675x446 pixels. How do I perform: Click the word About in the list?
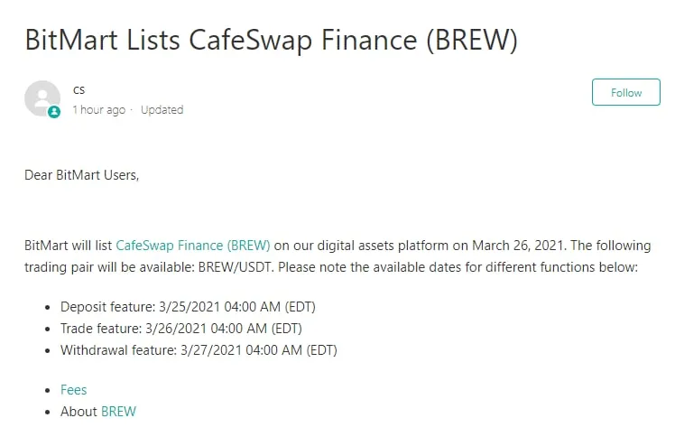pos(79,412)
